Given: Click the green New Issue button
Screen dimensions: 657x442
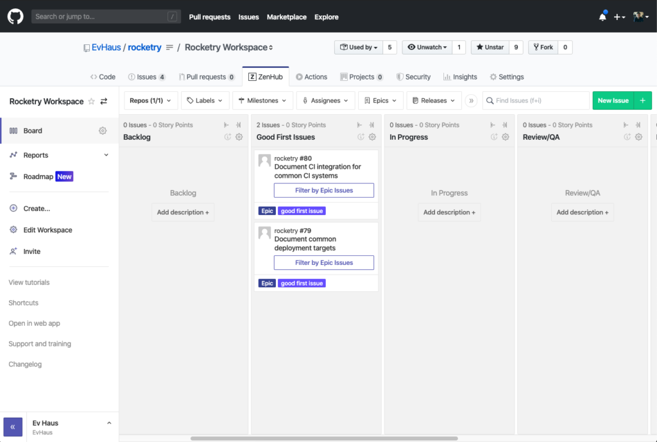Looking at the screenshot, I should 613,101.
